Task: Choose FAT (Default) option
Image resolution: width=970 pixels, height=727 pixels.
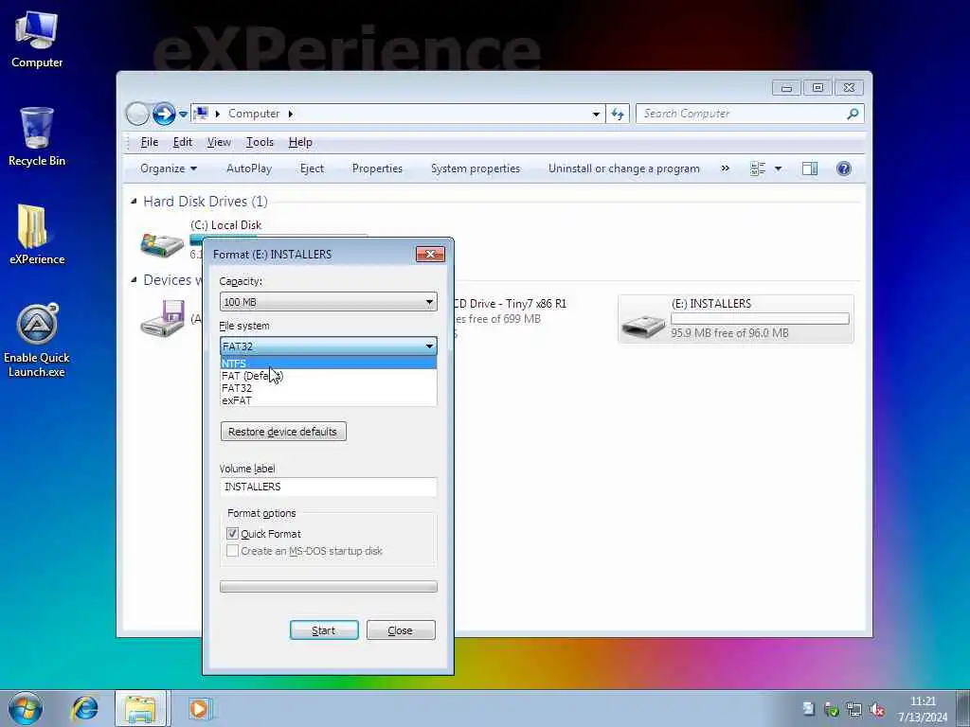Action: (x=329, y=376)
